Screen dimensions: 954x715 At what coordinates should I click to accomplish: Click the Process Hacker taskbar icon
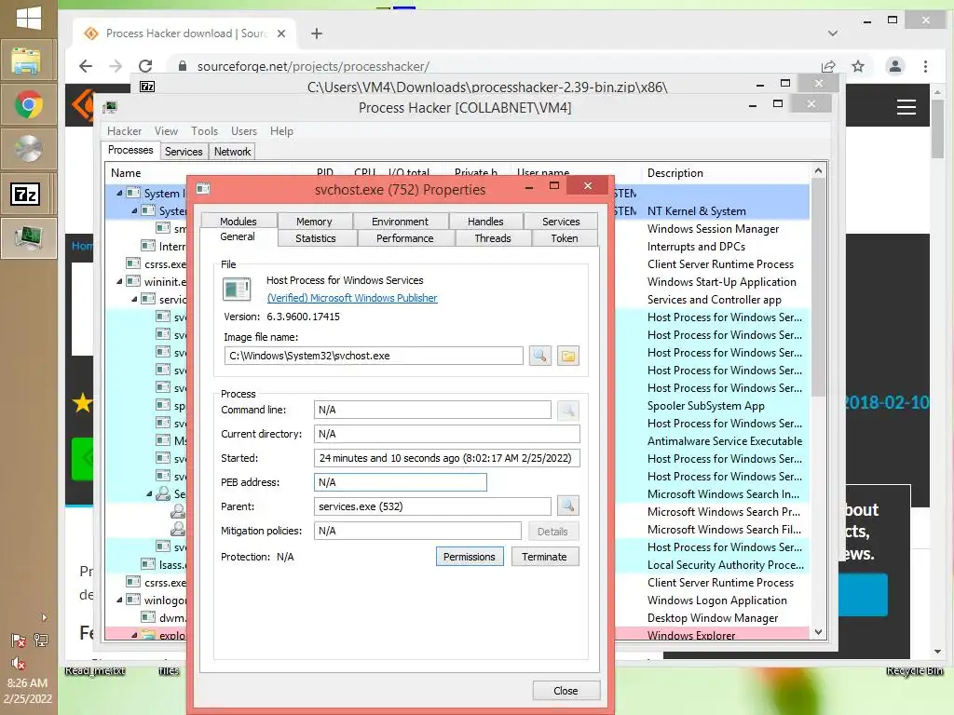point(28,238)
